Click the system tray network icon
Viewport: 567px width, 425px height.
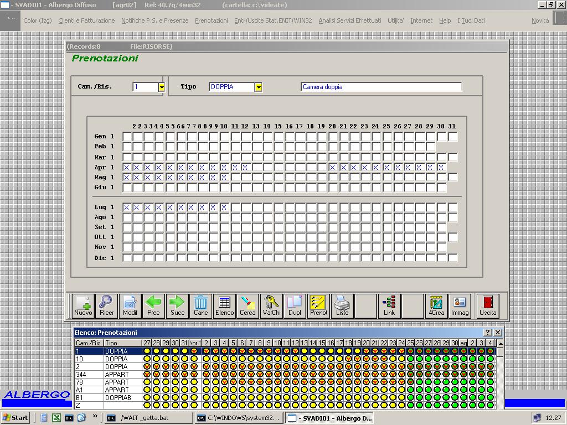pyautogui.click(x=537, y=418)
